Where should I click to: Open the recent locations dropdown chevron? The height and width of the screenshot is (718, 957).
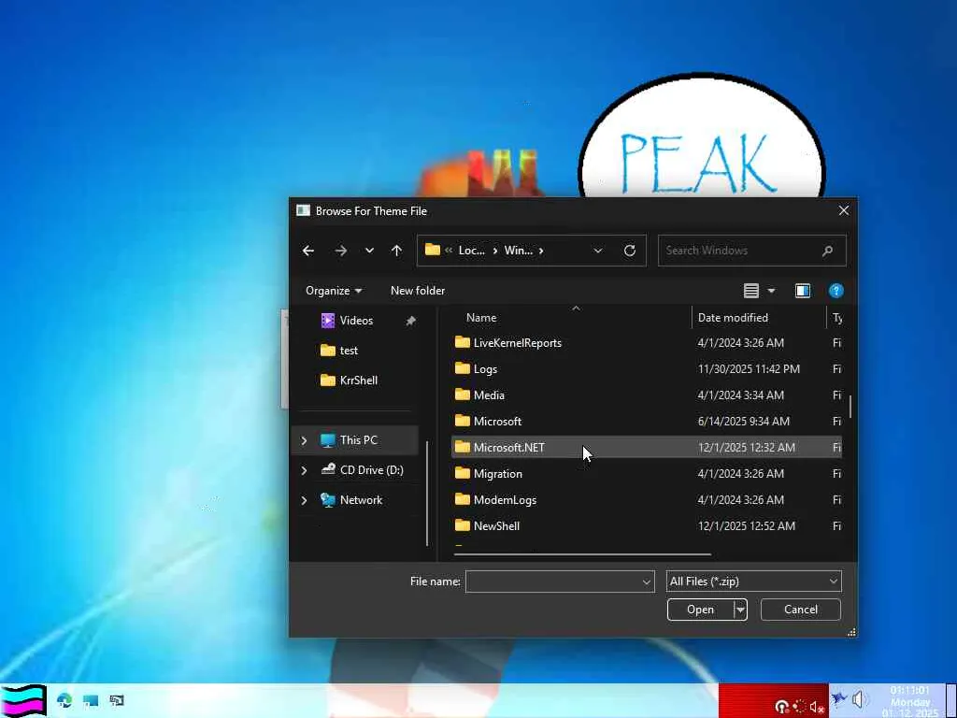coord(369,251)
